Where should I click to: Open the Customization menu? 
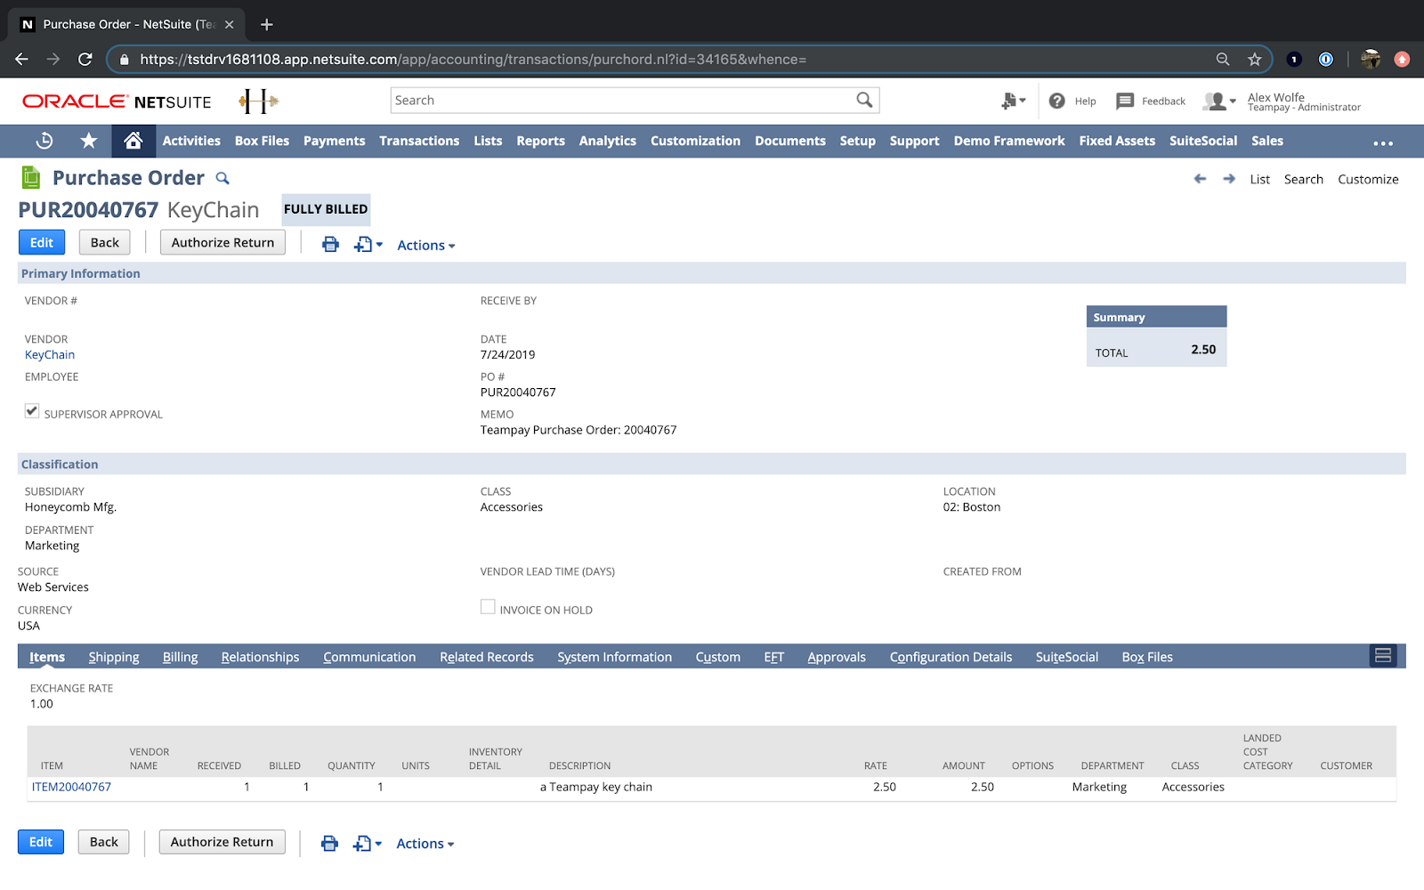tap(695, 141)
